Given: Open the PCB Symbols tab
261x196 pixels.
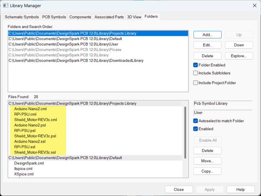Looking at the screenshot, I should [x=54, y=17].
